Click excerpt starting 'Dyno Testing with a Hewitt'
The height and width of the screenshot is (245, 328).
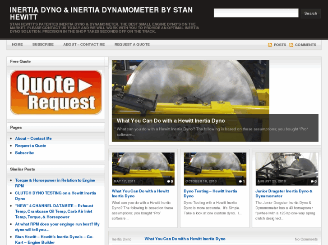tap(213, 208)
